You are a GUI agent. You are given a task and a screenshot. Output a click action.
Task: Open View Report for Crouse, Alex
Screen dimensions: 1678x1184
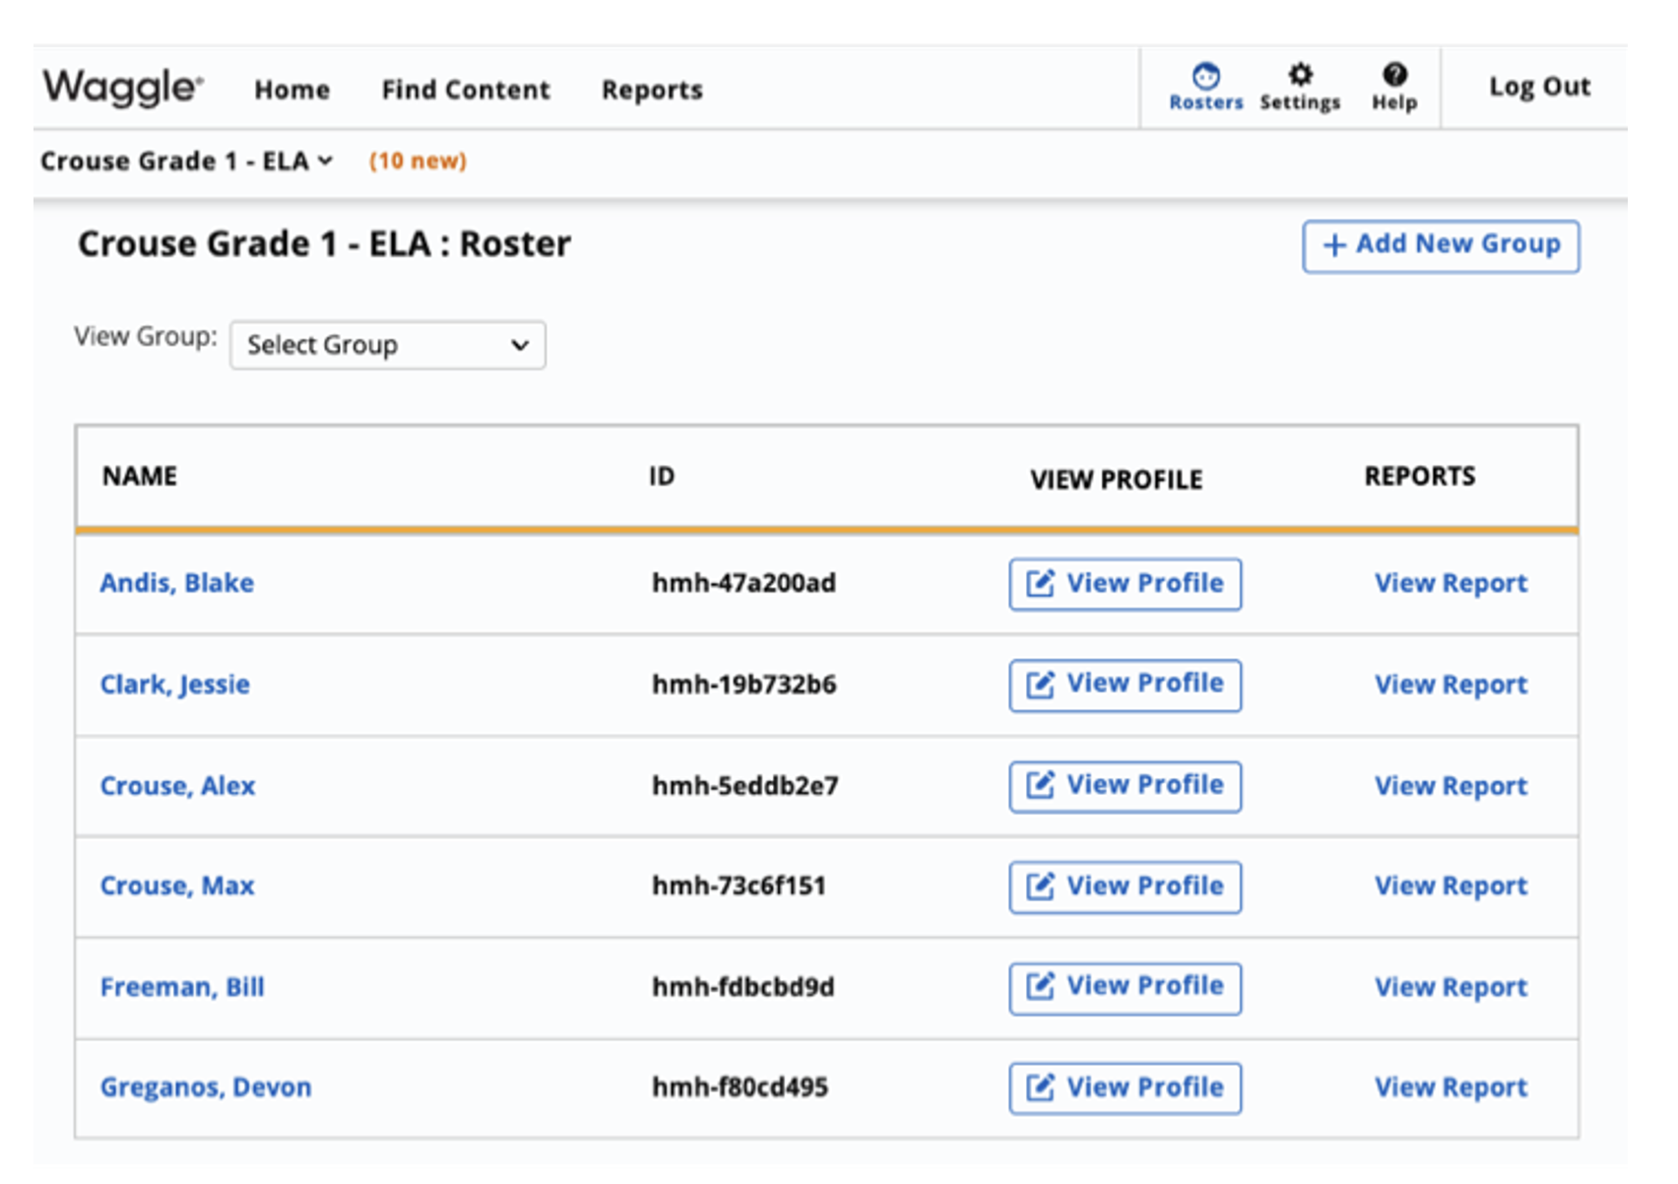(1451, 786)
